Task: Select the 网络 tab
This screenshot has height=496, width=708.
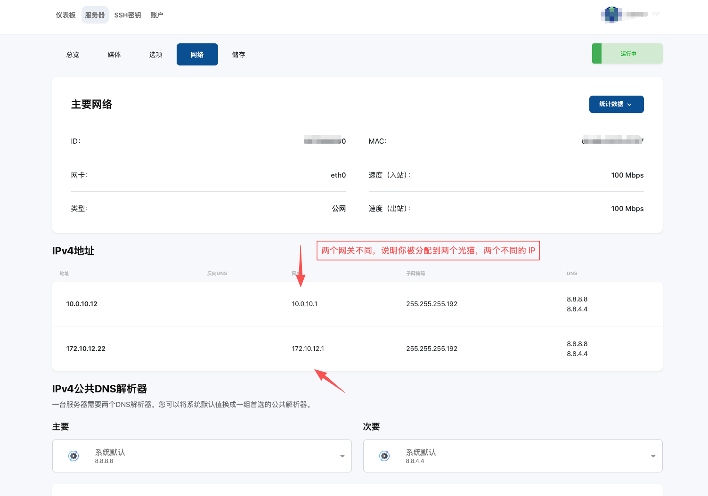Action: pos(197,55)
